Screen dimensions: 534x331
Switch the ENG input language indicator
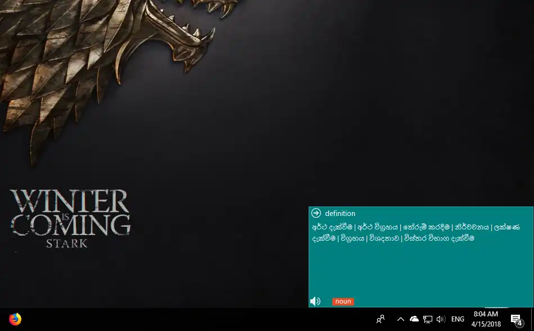coord(458,319)
